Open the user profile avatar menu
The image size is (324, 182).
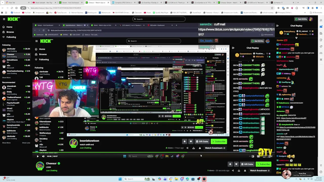tap(311, 19)
